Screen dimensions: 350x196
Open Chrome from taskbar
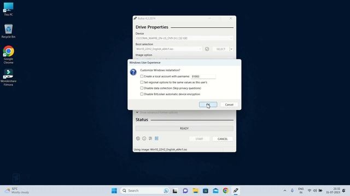coord(225,191)
